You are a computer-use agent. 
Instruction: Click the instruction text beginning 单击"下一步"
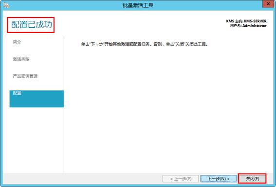145,44
